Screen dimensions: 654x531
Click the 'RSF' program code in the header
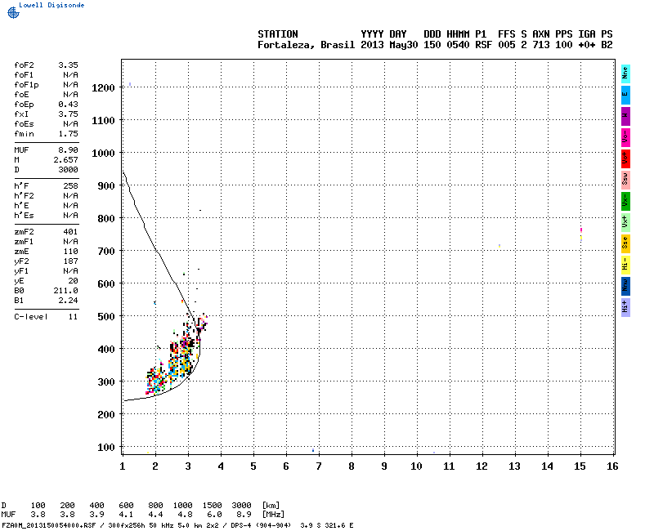point(483,45)
